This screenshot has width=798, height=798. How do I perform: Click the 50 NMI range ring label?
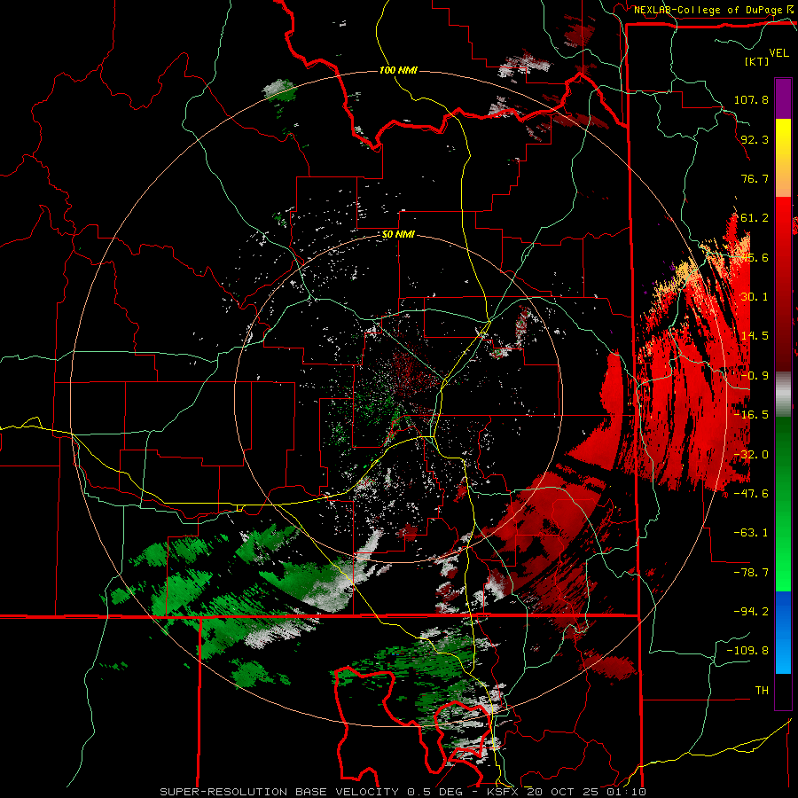[x=398, y=235]
